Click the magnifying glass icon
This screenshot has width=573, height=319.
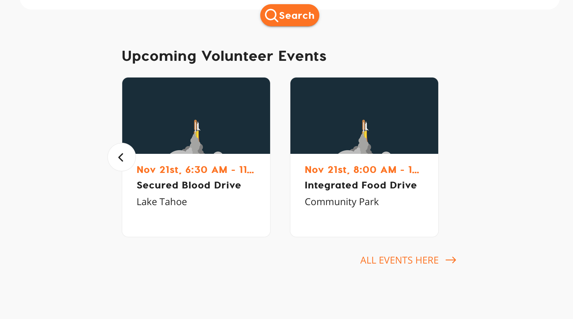click(271, 15)
